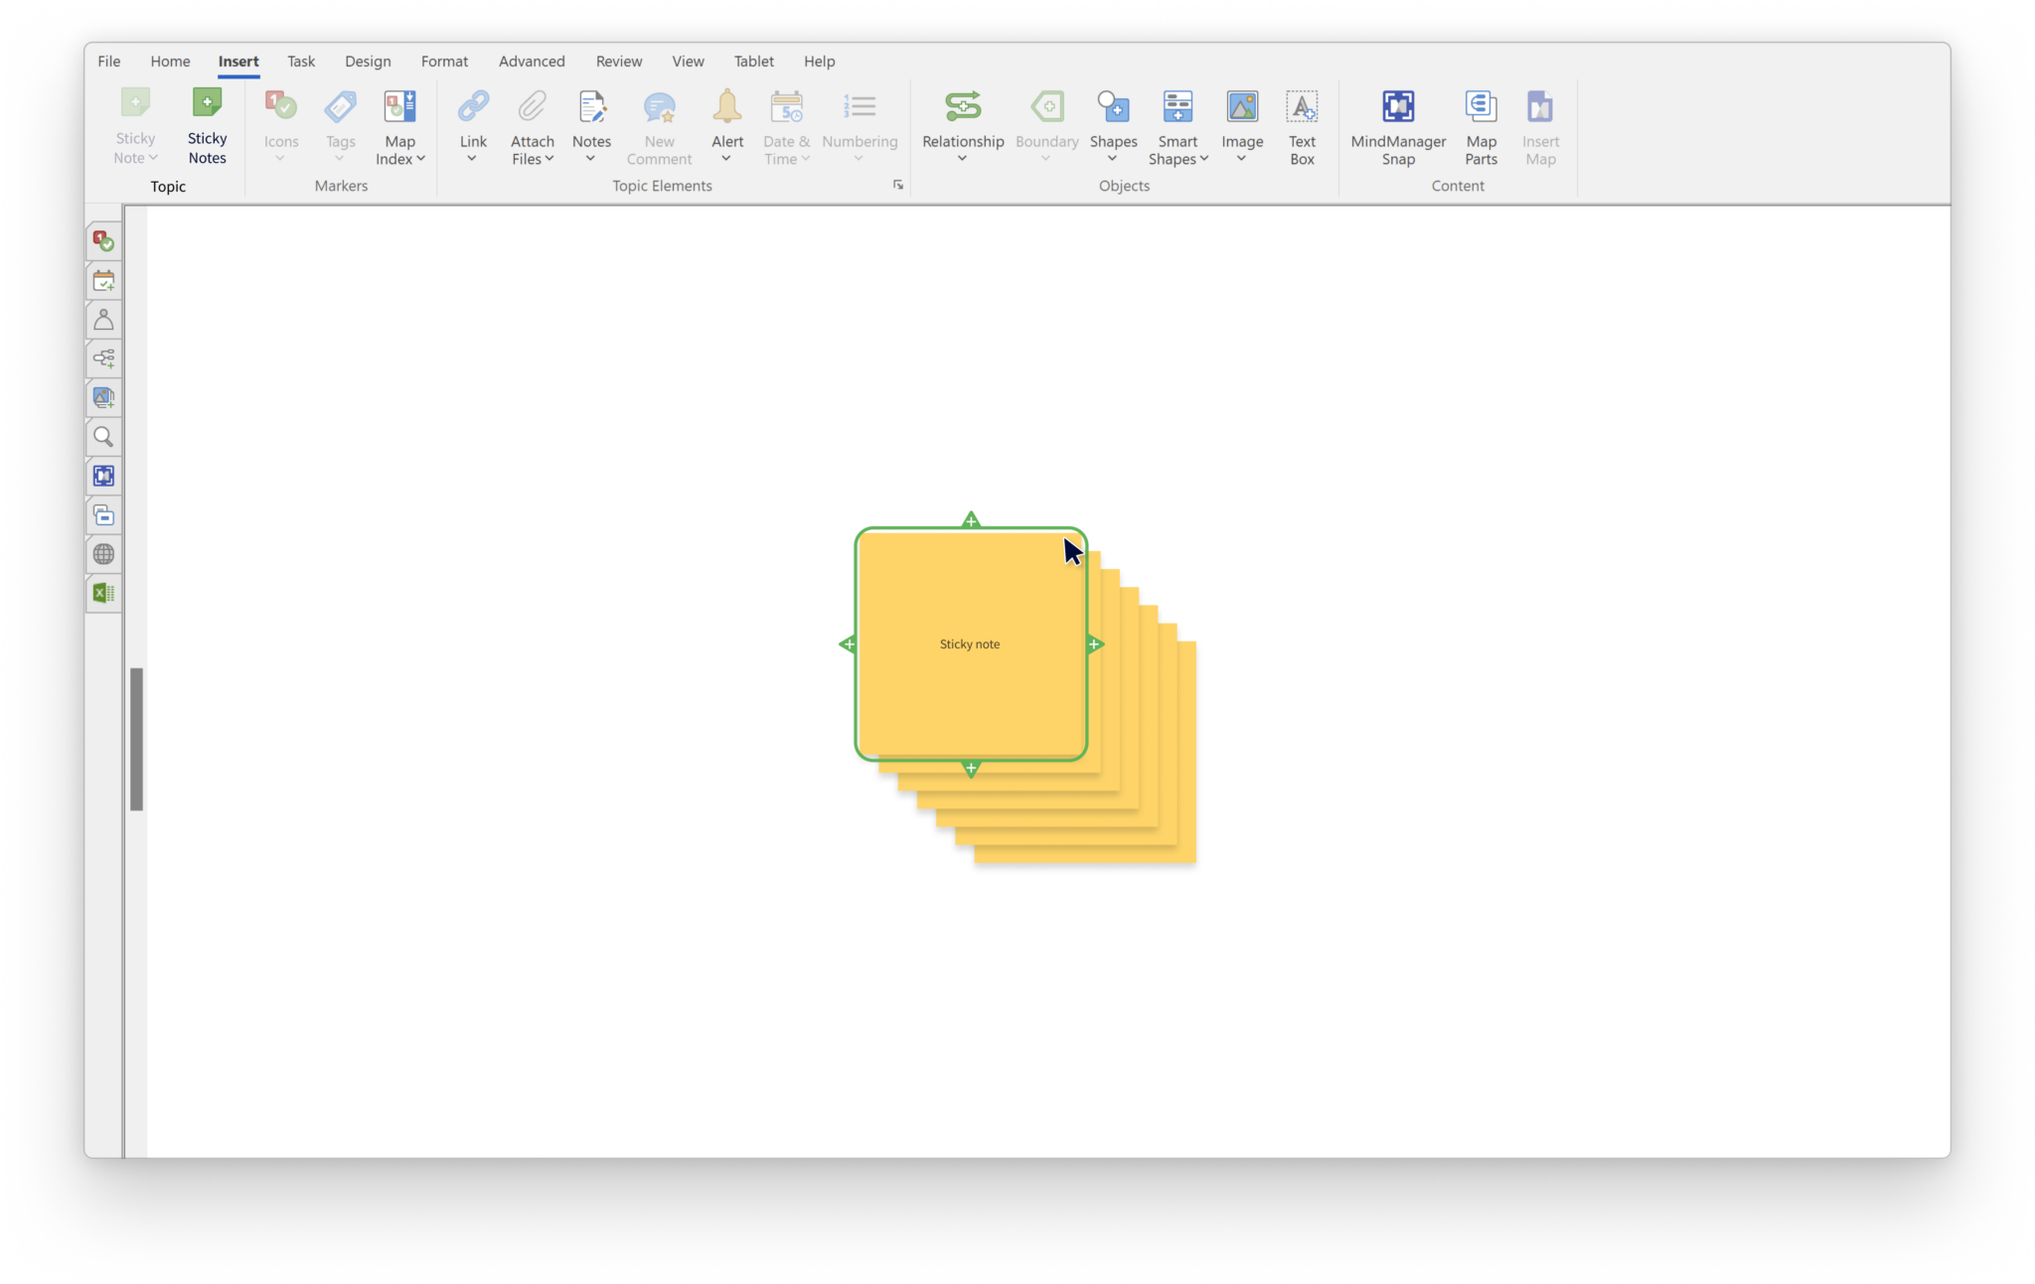Expand the Shapes dropdown

[x=1113, y=158]
